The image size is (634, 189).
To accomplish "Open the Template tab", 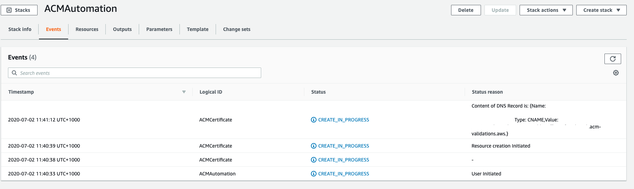I will 198,29.
